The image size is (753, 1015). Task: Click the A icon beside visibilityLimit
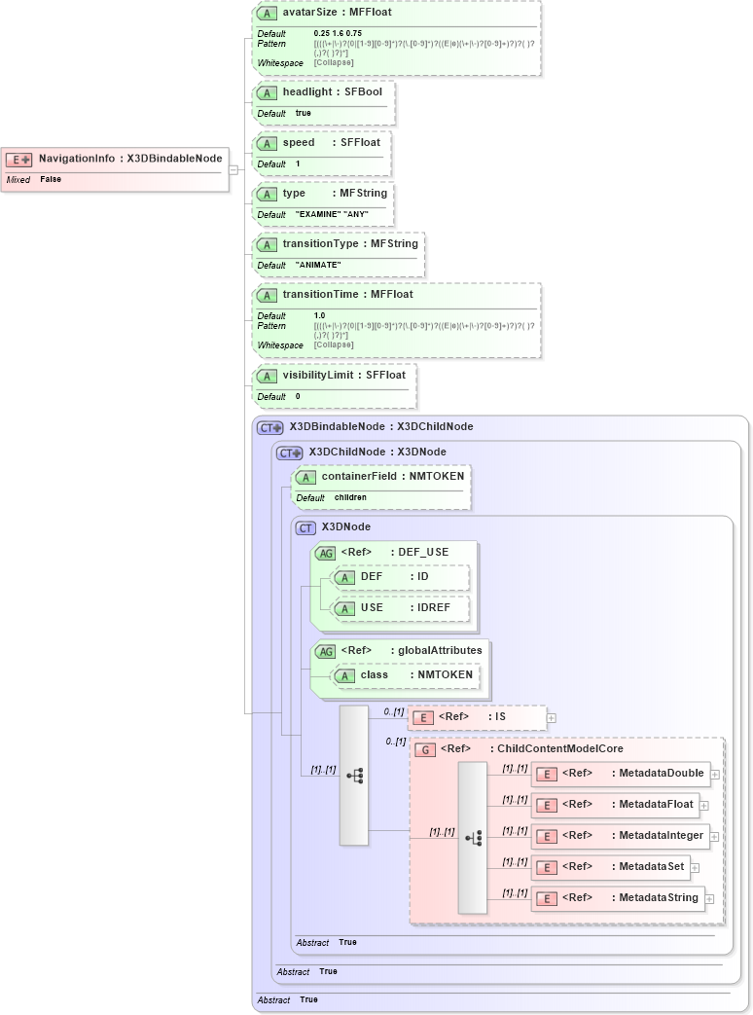(267, 376)
